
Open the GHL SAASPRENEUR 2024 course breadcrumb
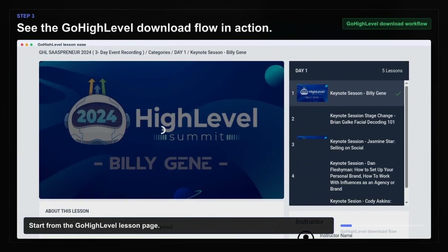tap(92, 52)
